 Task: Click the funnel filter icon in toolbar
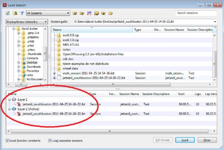pyautogui.click(x=22, y=13)
